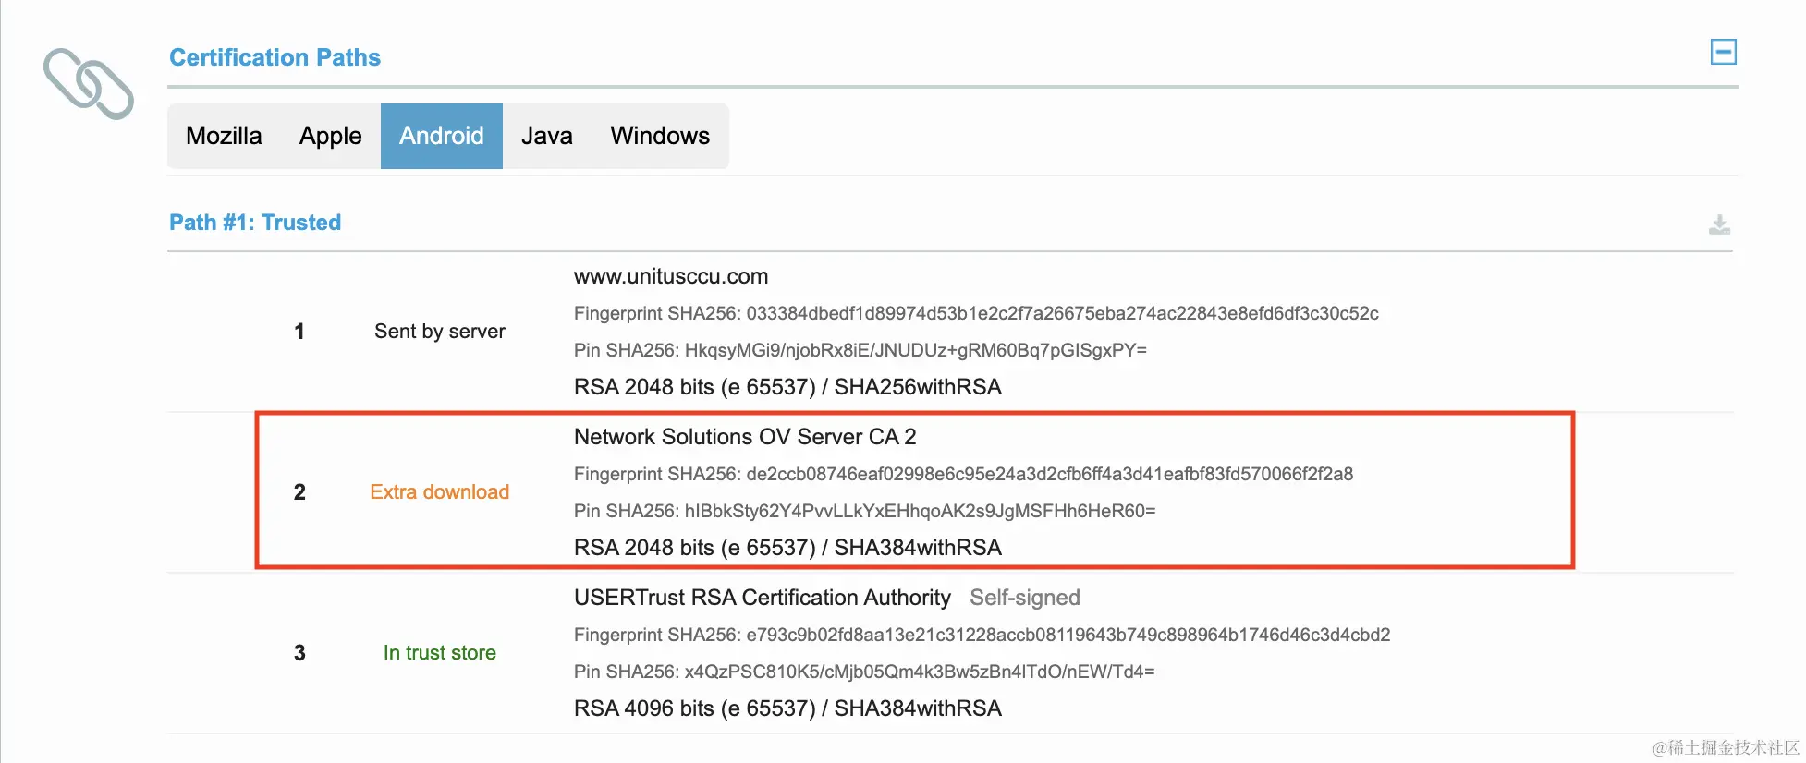Click RSA 4096 bits SHA384withRSA text
Image resolution: width=1806 pixels, height=763 pixels.
(x=787, y=708)
